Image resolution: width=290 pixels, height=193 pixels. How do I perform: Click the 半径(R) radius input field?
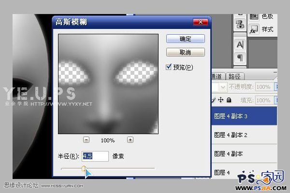point(95,156)
